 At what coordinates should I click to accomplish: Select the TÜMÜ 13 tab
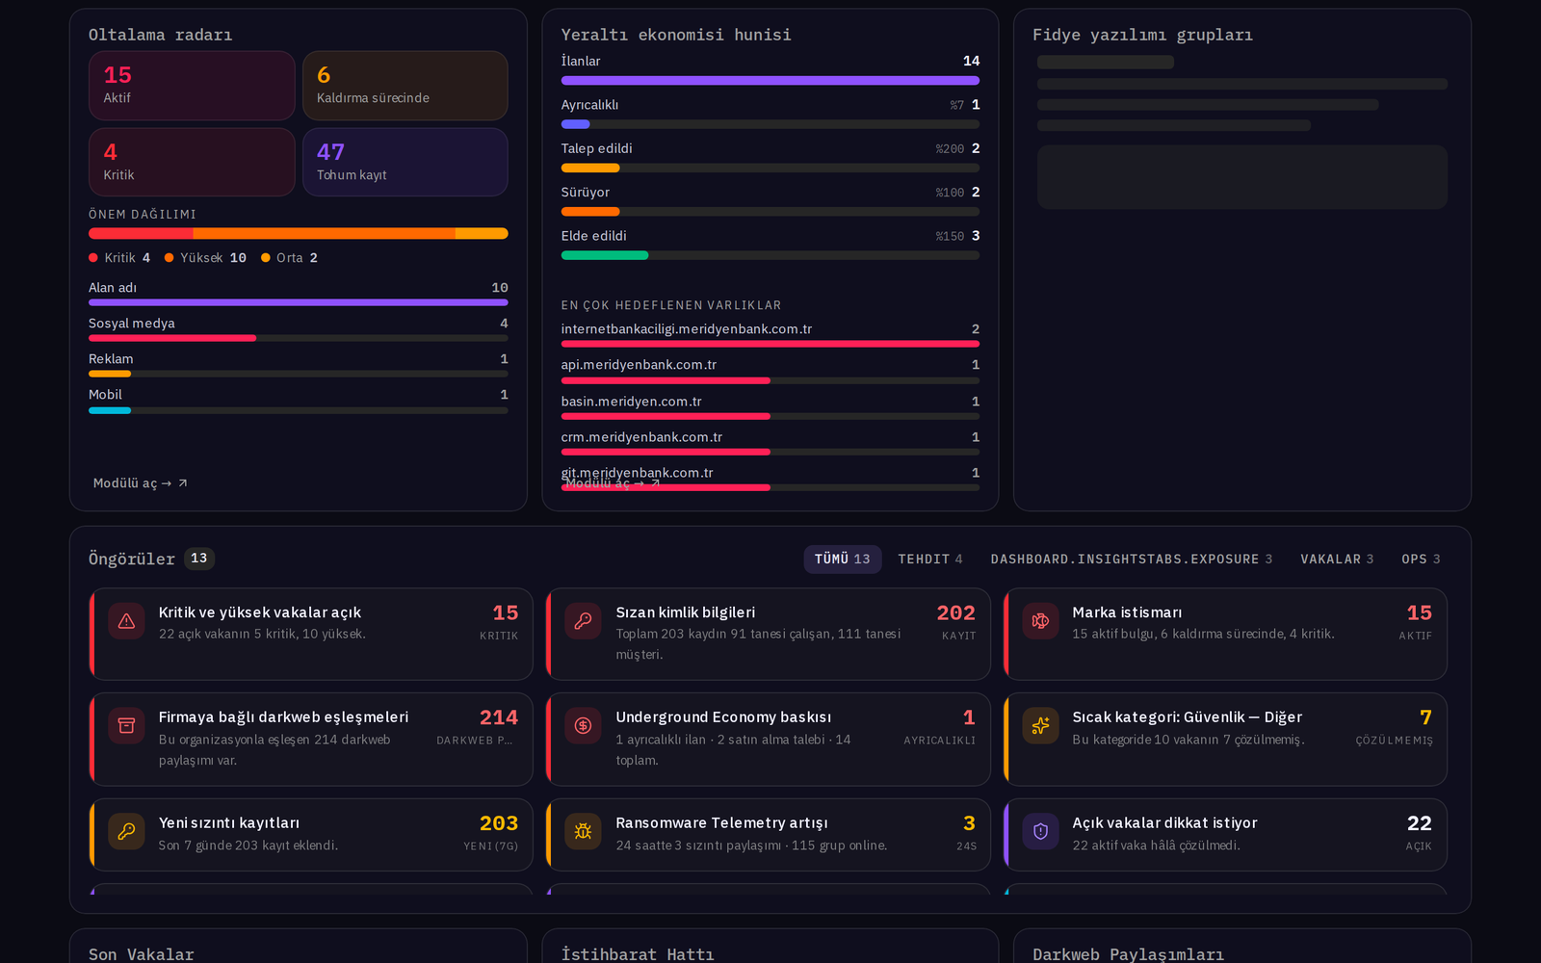coord(843,560)
